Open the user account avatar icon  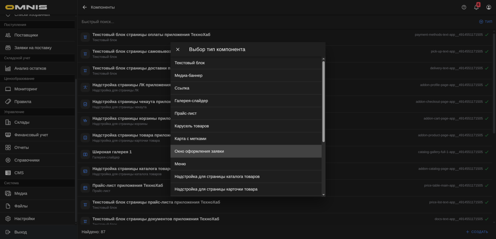pos(488,7)
